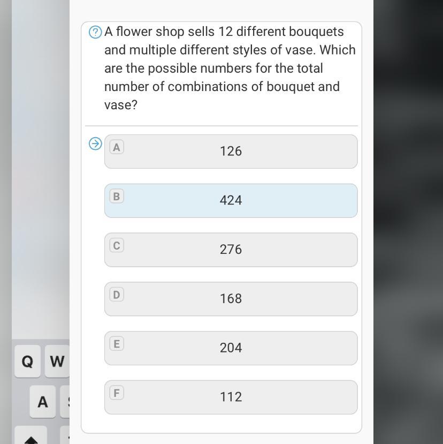Choose the answer 204

pos(231,348)
